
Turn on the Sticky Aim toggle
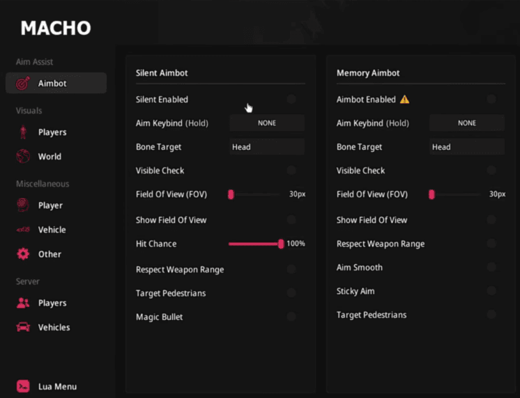(x=491, y=291)
